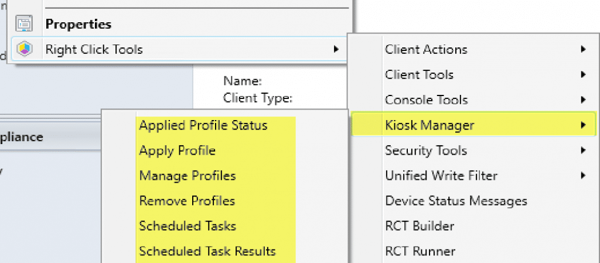The height and width of the screenshot is (263, 600).
Task: Open the Properties menu entry
Action: point(79,24)
